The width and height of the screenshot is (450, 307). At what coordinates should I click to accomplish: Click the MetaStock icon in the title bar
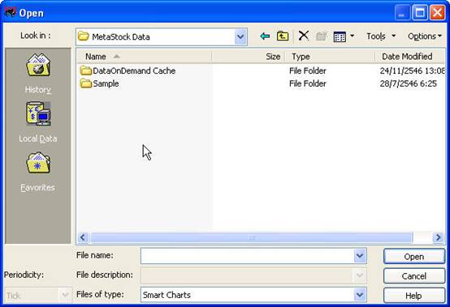11,12
